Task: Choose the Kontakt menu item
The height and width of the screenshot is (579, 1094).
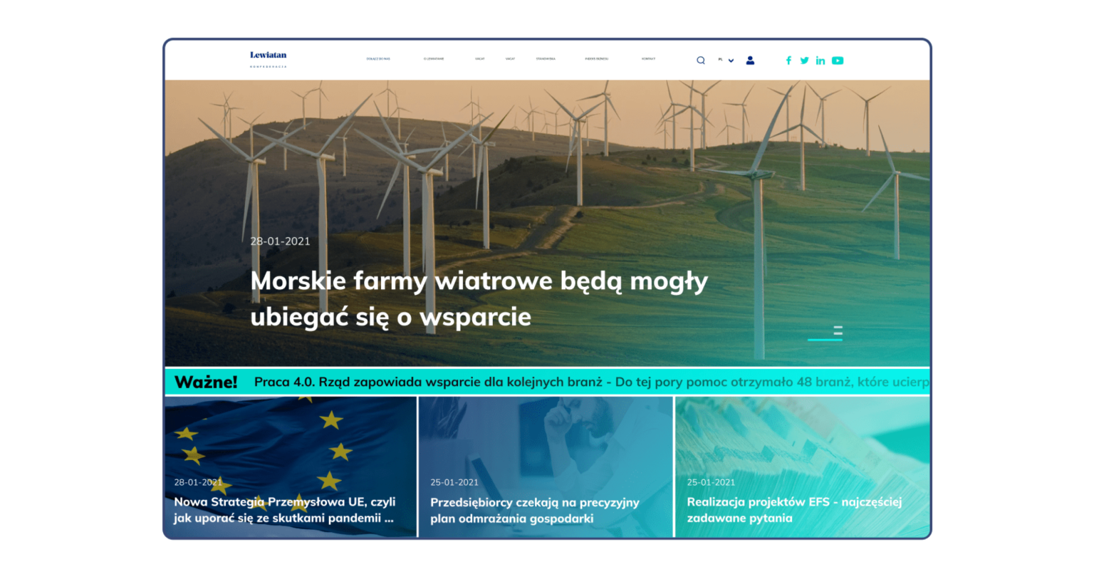Action: coord(648,59)
